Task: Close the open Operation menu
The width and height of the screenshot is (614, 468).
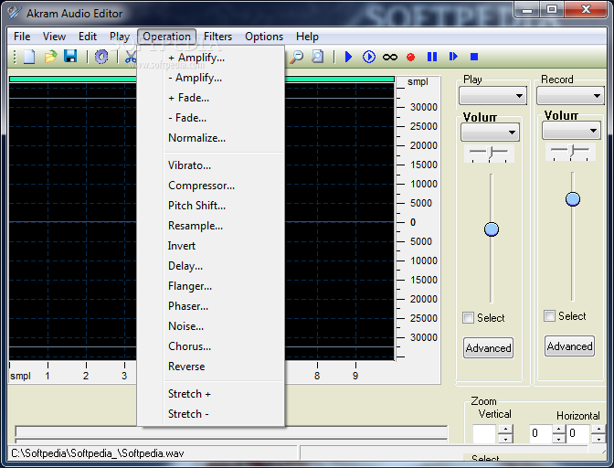Action: coord(167,37)
